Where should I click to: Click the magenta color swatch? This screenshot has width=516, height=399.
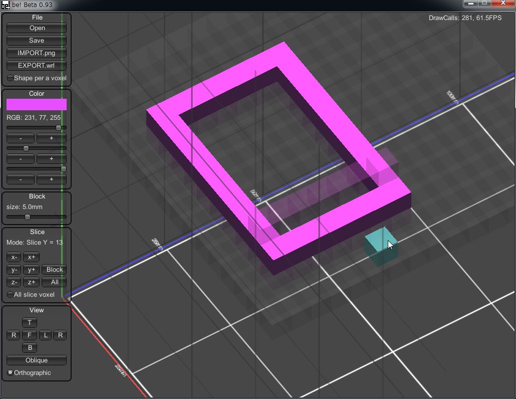point(37,104)
